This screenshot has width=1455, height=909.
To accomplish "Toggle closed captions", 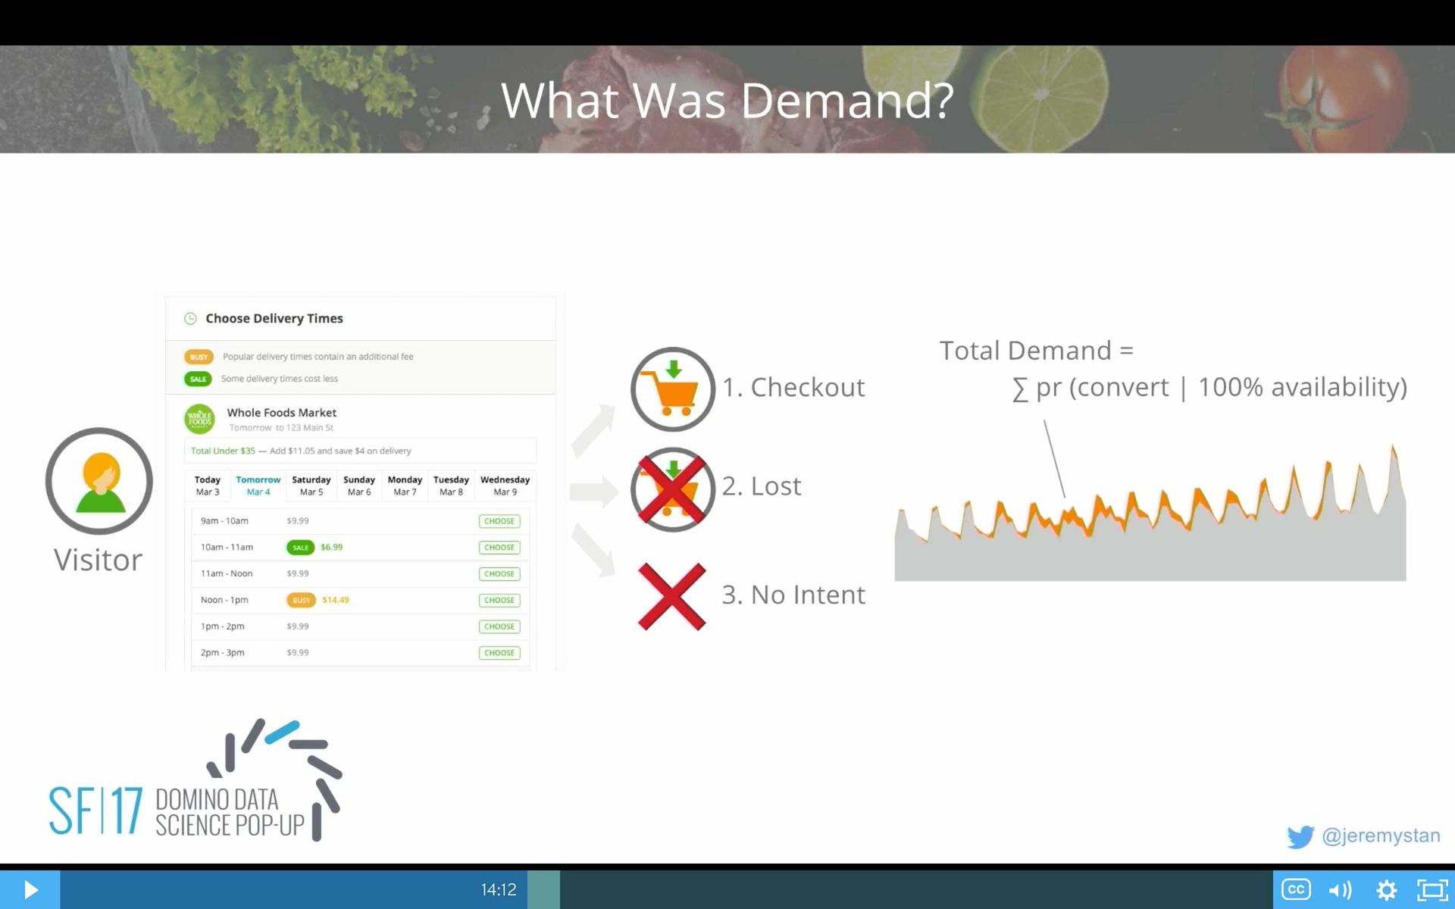I will [1296, 889].
